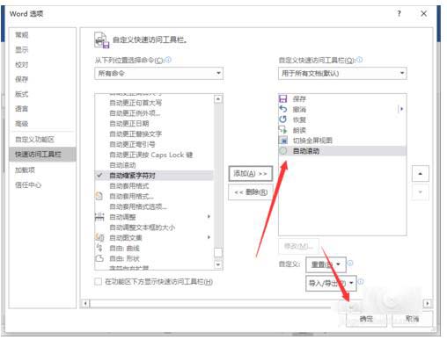Click the info icon next to 导入/导出

tap(361, 282)
